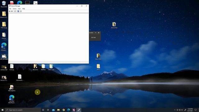Viewport: 199px width, 112px height.
Task: Open the Mail app on the taskbar
Action: point(53,110)
